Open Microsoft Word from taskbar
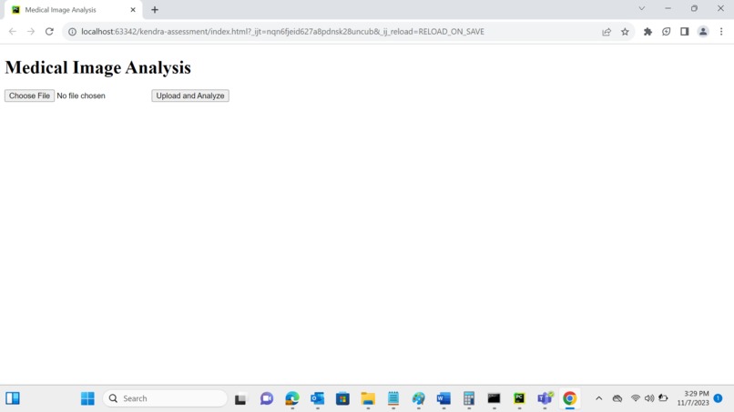This screenshot has width=734, height=412. (443, 398)
